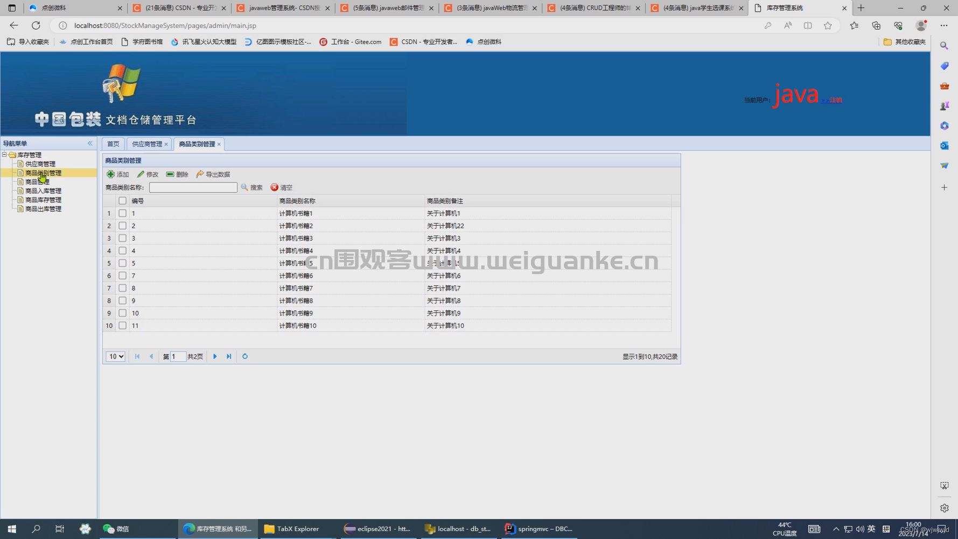Check the row checkbox for 计算机书籍6
Image resolution: width=958 pixels, height=539 pixels.
(123, 276)
